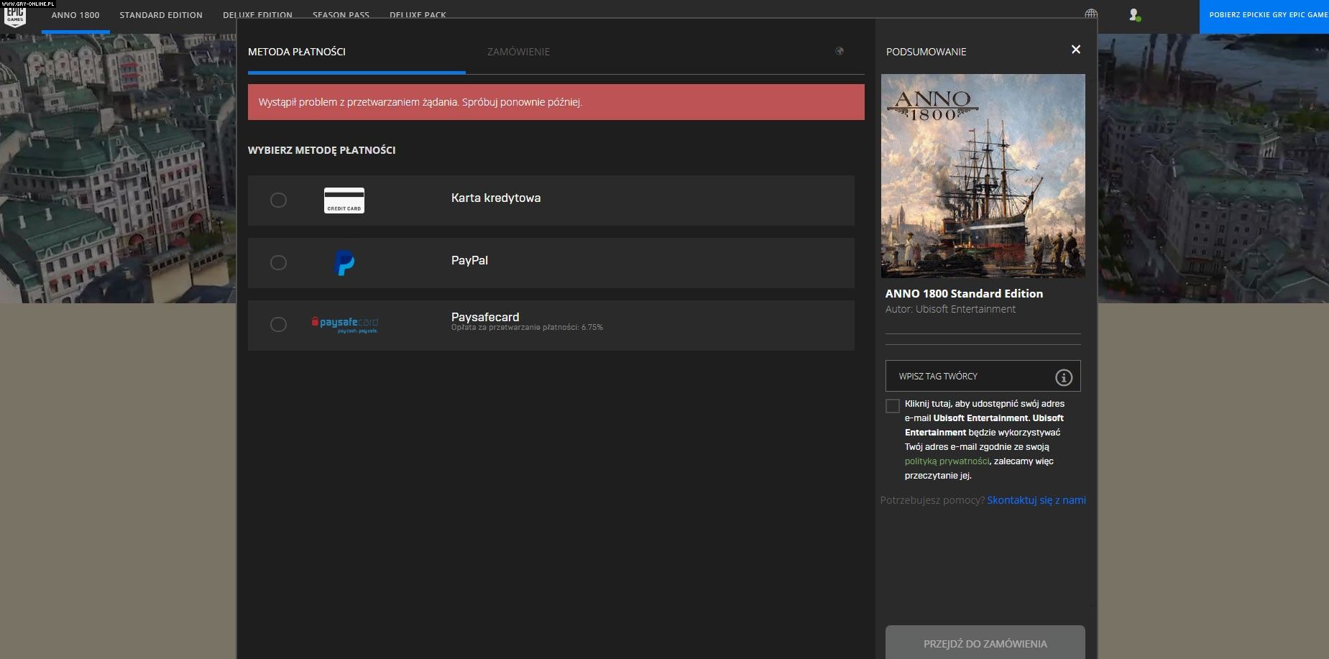This screenshot has height=659, width=1329.
Task: Switch to the Zamówienie tab
Action: click(518, 52)
